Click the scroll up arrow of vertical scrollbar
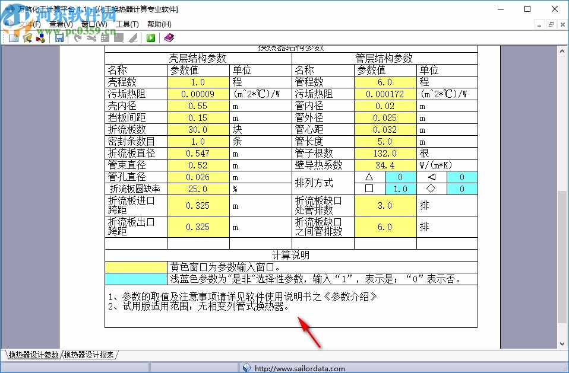 point(562,52)
